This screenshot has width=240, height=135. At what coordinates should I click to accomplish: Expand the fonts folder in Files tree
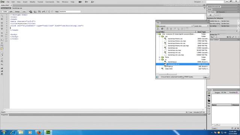tap(160, 57)
